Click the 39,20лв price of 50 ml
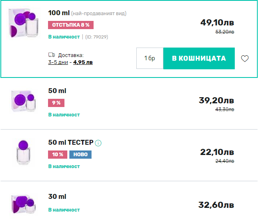Viewport: 259px width, 221px height. pyautogui.click(x=217, y=101)
